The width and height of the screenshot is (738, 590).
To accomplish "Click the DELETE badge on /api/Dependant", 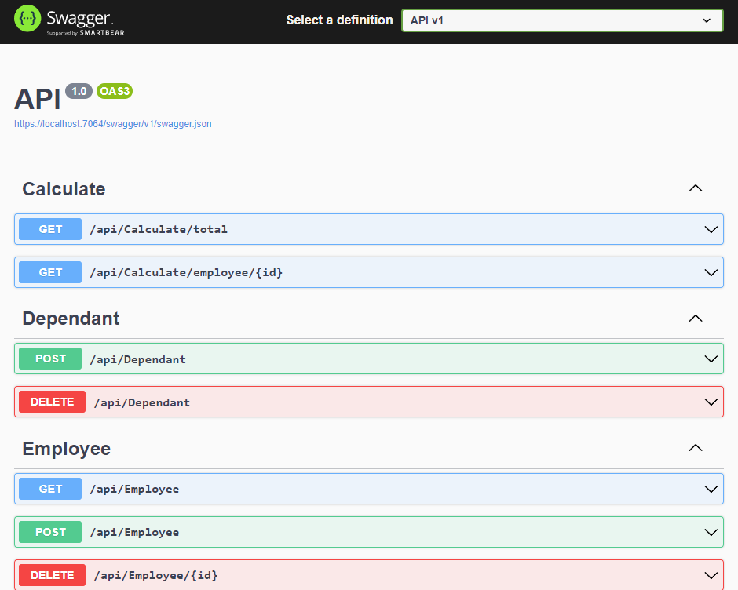I will pos(52,401).
